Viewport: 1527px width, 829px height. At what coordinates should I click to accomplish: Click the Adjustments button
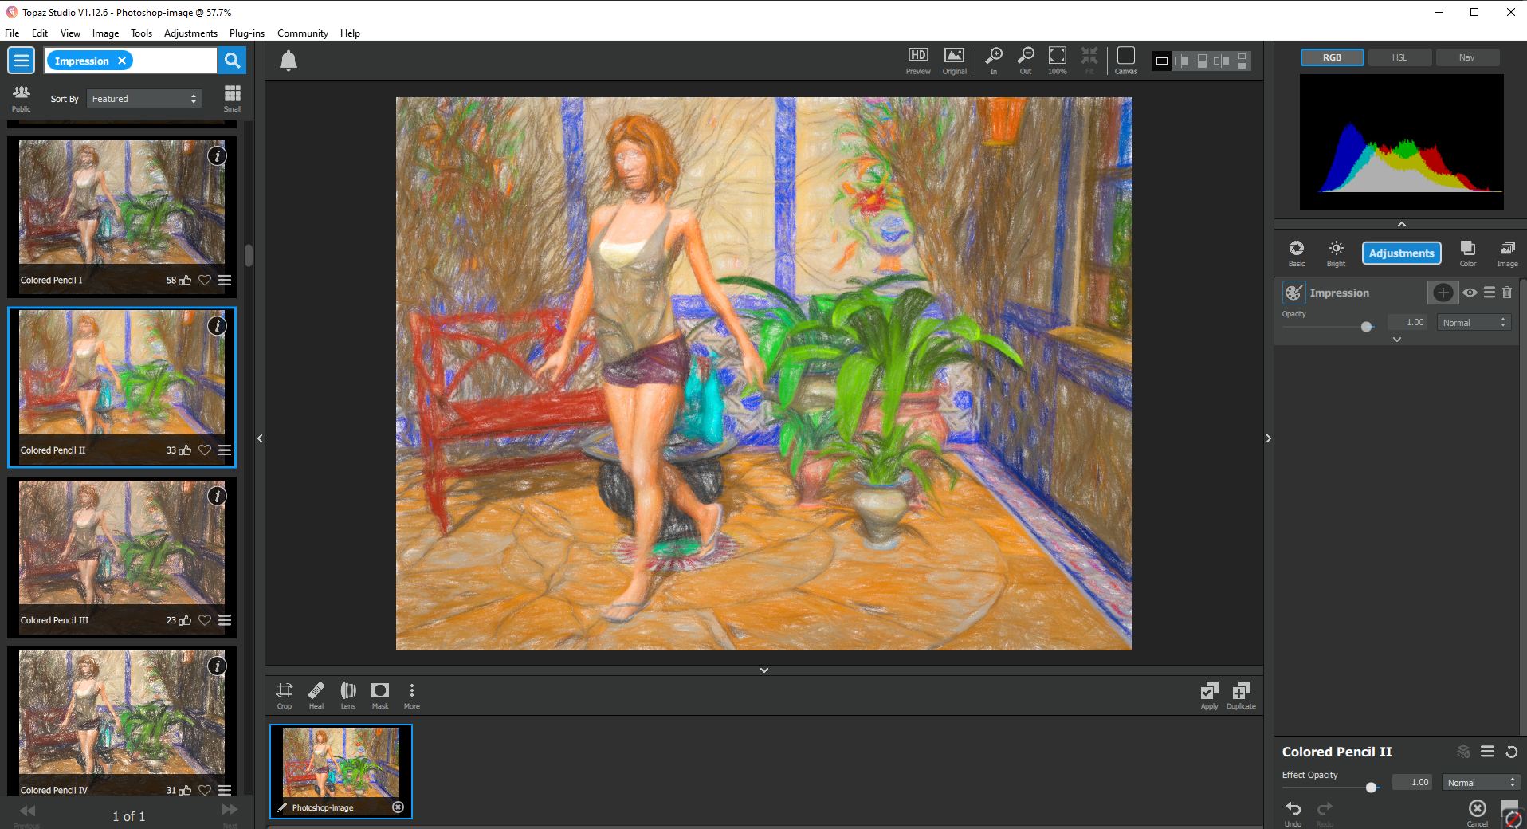[1402, 253]
